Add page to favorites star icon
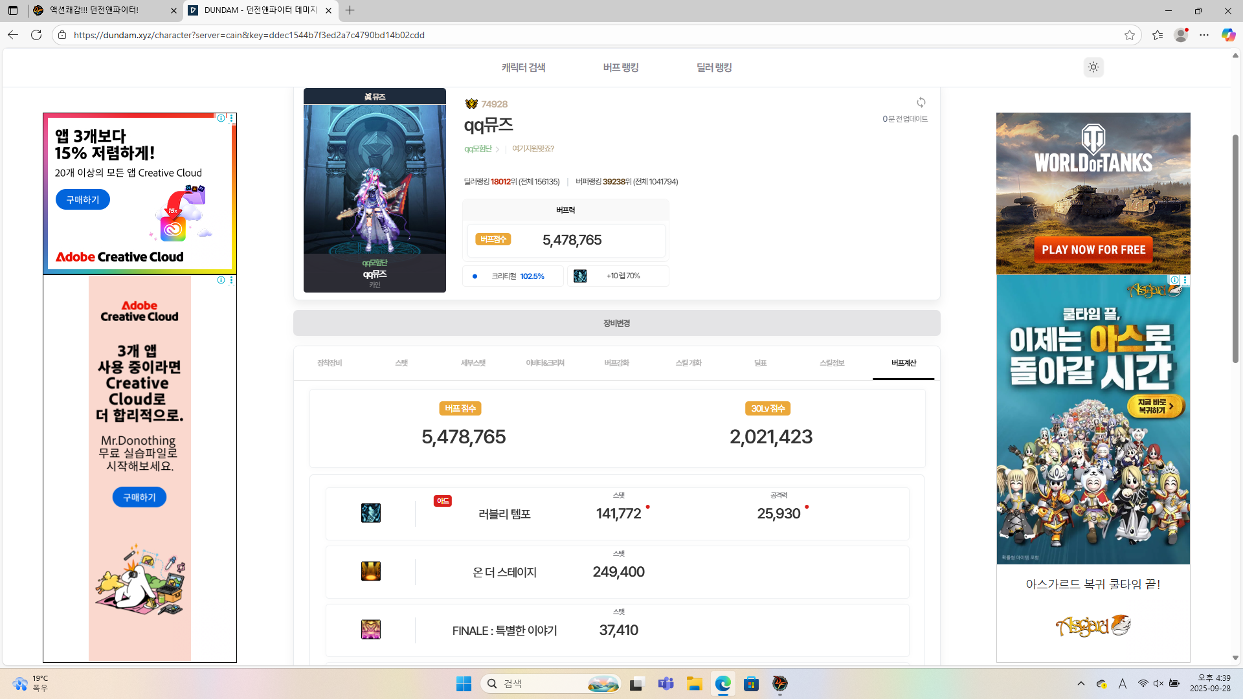The width and height of the screenshot is (1243, 699). [x=1130, y=35]
